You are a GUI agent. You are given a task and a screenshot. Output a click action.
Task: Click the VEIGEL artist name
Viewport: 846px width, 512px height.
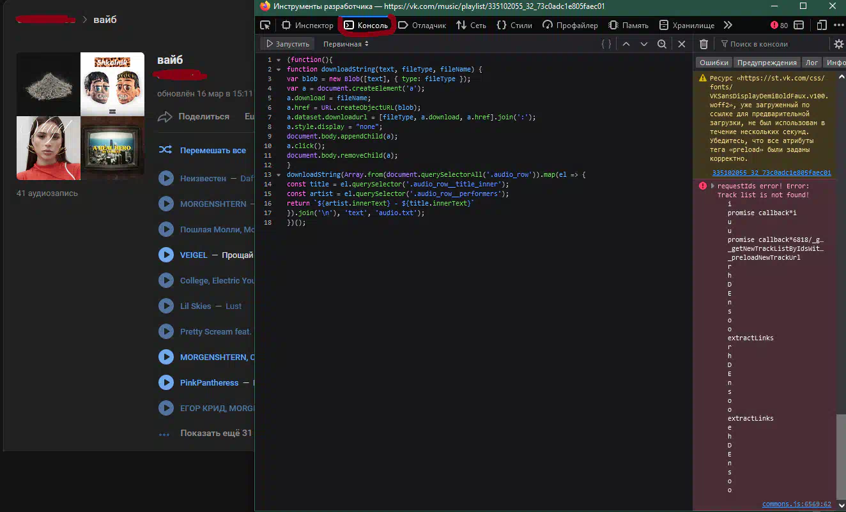click(194, 255)
